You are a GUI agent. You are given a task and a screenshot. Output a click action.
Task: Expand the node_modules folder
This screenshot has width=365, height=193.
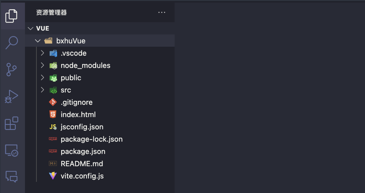coord(43,66)
